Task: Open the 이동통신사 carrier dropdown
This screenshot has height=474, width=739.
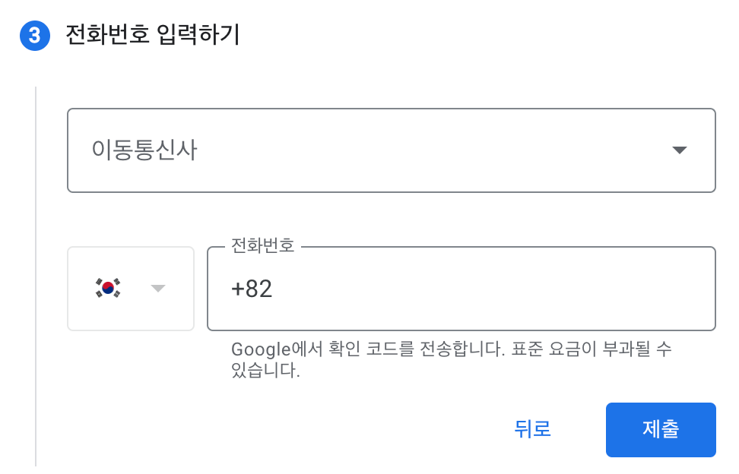Action: (391, 150)
